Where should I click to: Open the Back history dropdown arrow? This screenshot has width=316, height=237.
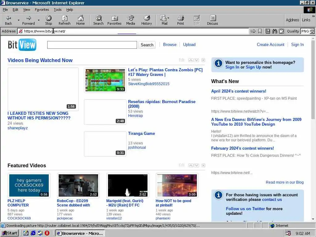pyautogui.click(x=19, y=20)
